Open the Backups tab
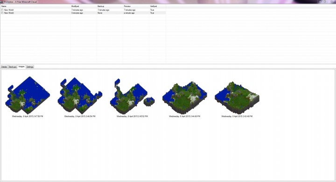The image size is (336, 182). coord(13,67)
